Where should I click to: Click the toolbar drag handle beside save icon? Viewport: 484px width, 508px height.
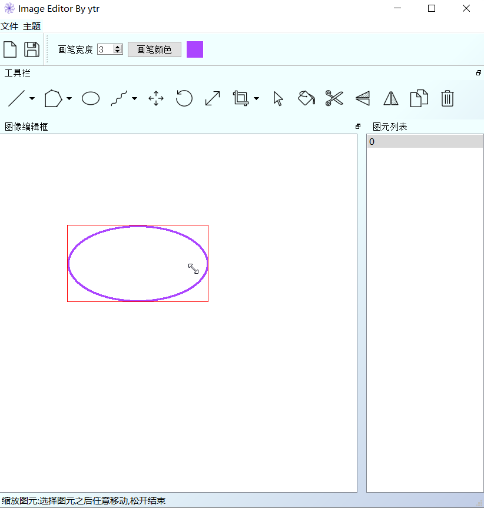(47, 49)
